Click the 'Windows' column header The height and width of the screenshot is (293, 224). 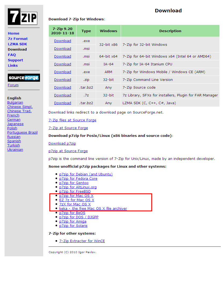(108, 31)
